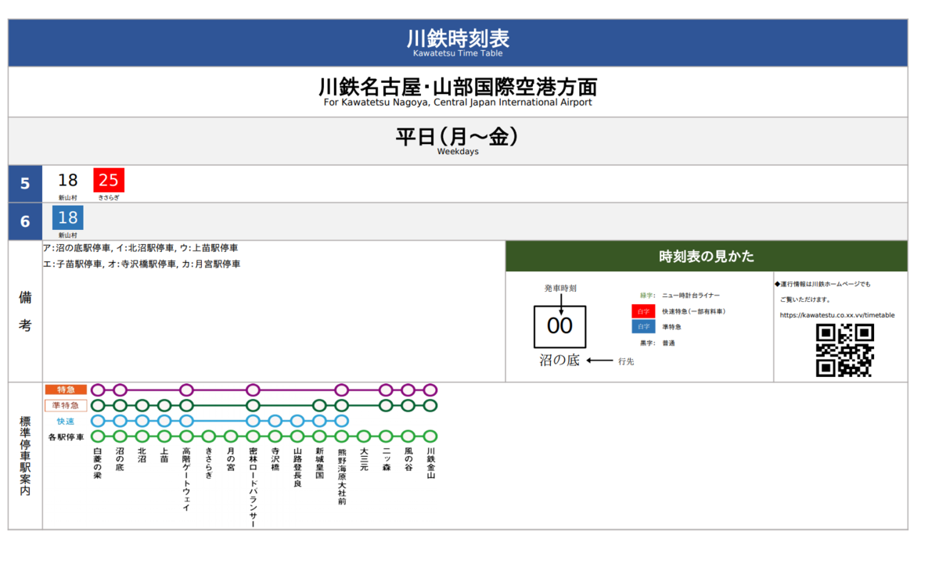This screenshot has width=939, height=571.
Task: Click the 特急 line stop circle at 川鉄金山
Action: pos(430,390)
